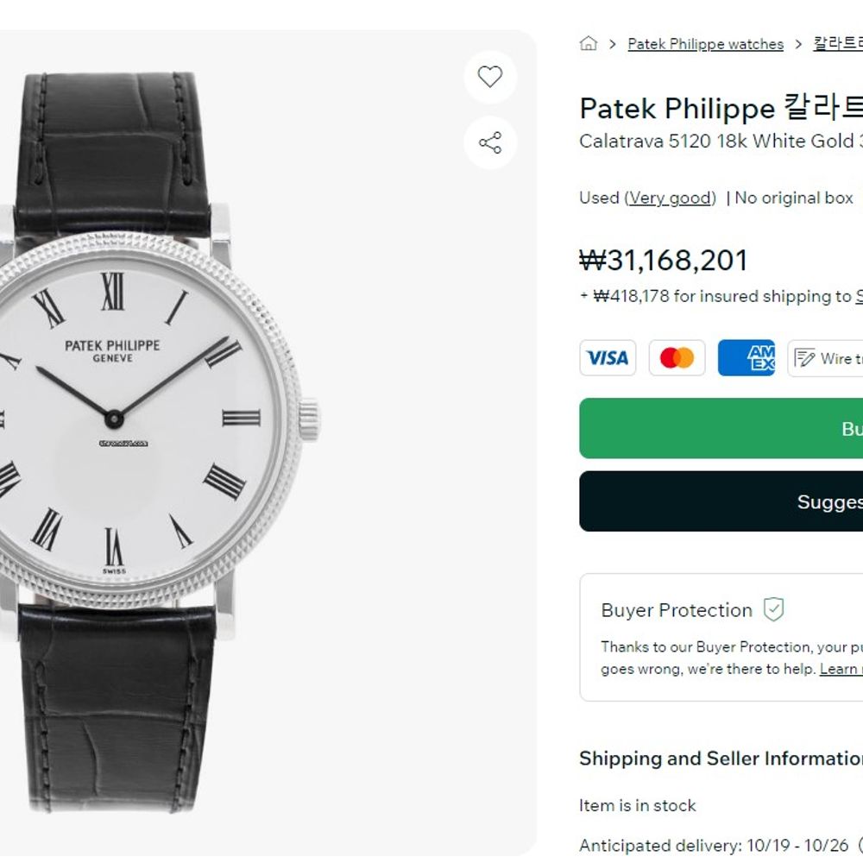This screenshot has height=863, width=863.
Task: Click the Shipping and Seller Information heading
Action: pos(721,759)
